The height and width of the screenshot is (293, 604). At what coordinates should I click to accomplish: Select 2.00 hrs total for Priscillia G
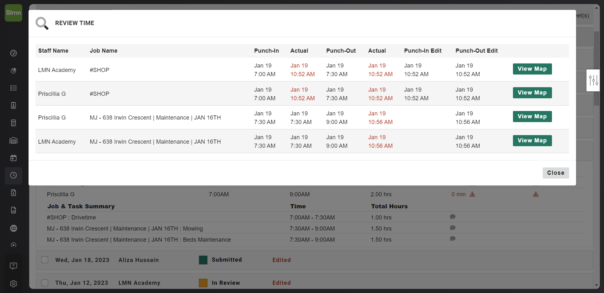coord(381,194)
